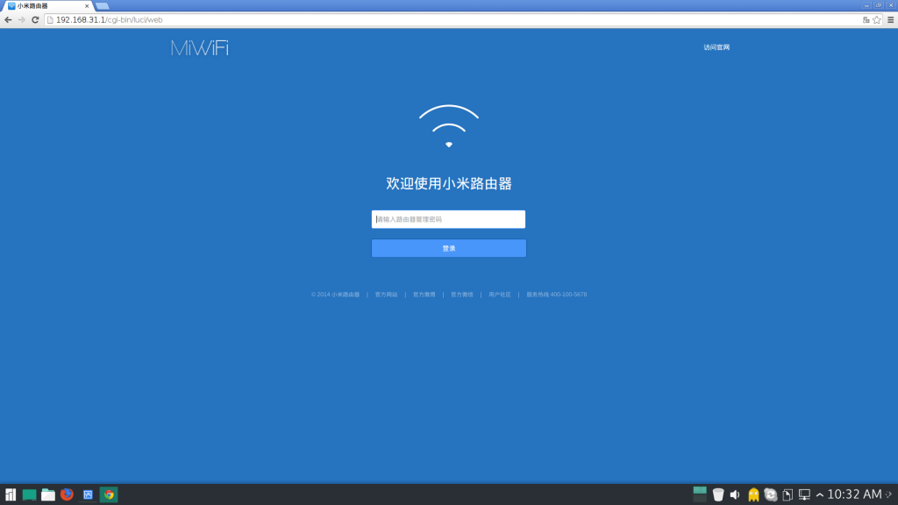
Task: Click the 登录 login button
Action: point(448,248)
